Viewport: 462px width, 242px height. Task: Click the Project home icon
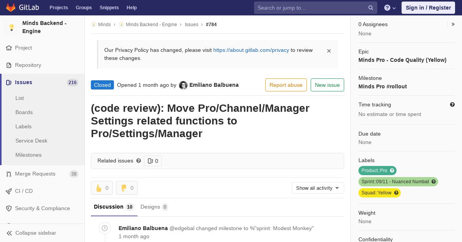9,48
